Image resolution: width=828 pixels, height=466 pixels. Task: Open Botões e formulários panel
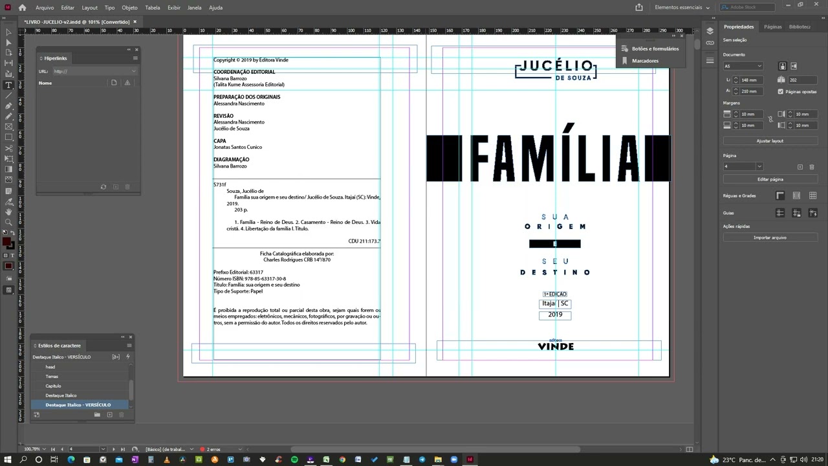pyautogui.click(x=650, y=49)
